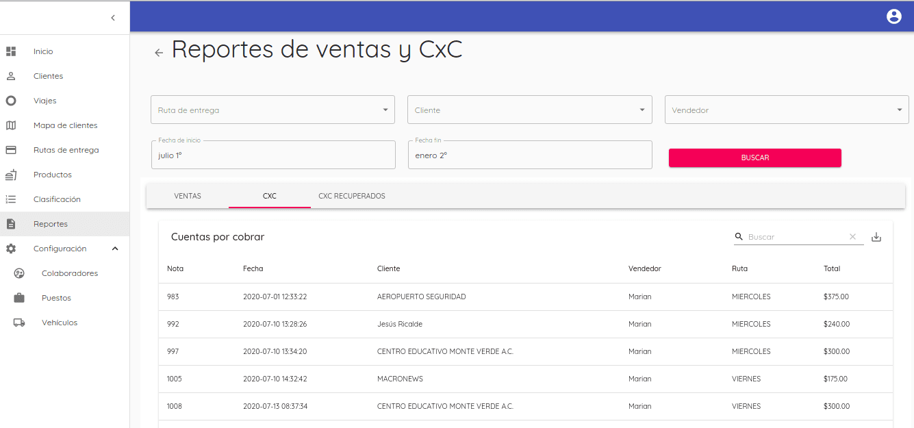This screenshot has width=914, height=428.
Task: Click the Ruta column header
Action: point(739,268)
